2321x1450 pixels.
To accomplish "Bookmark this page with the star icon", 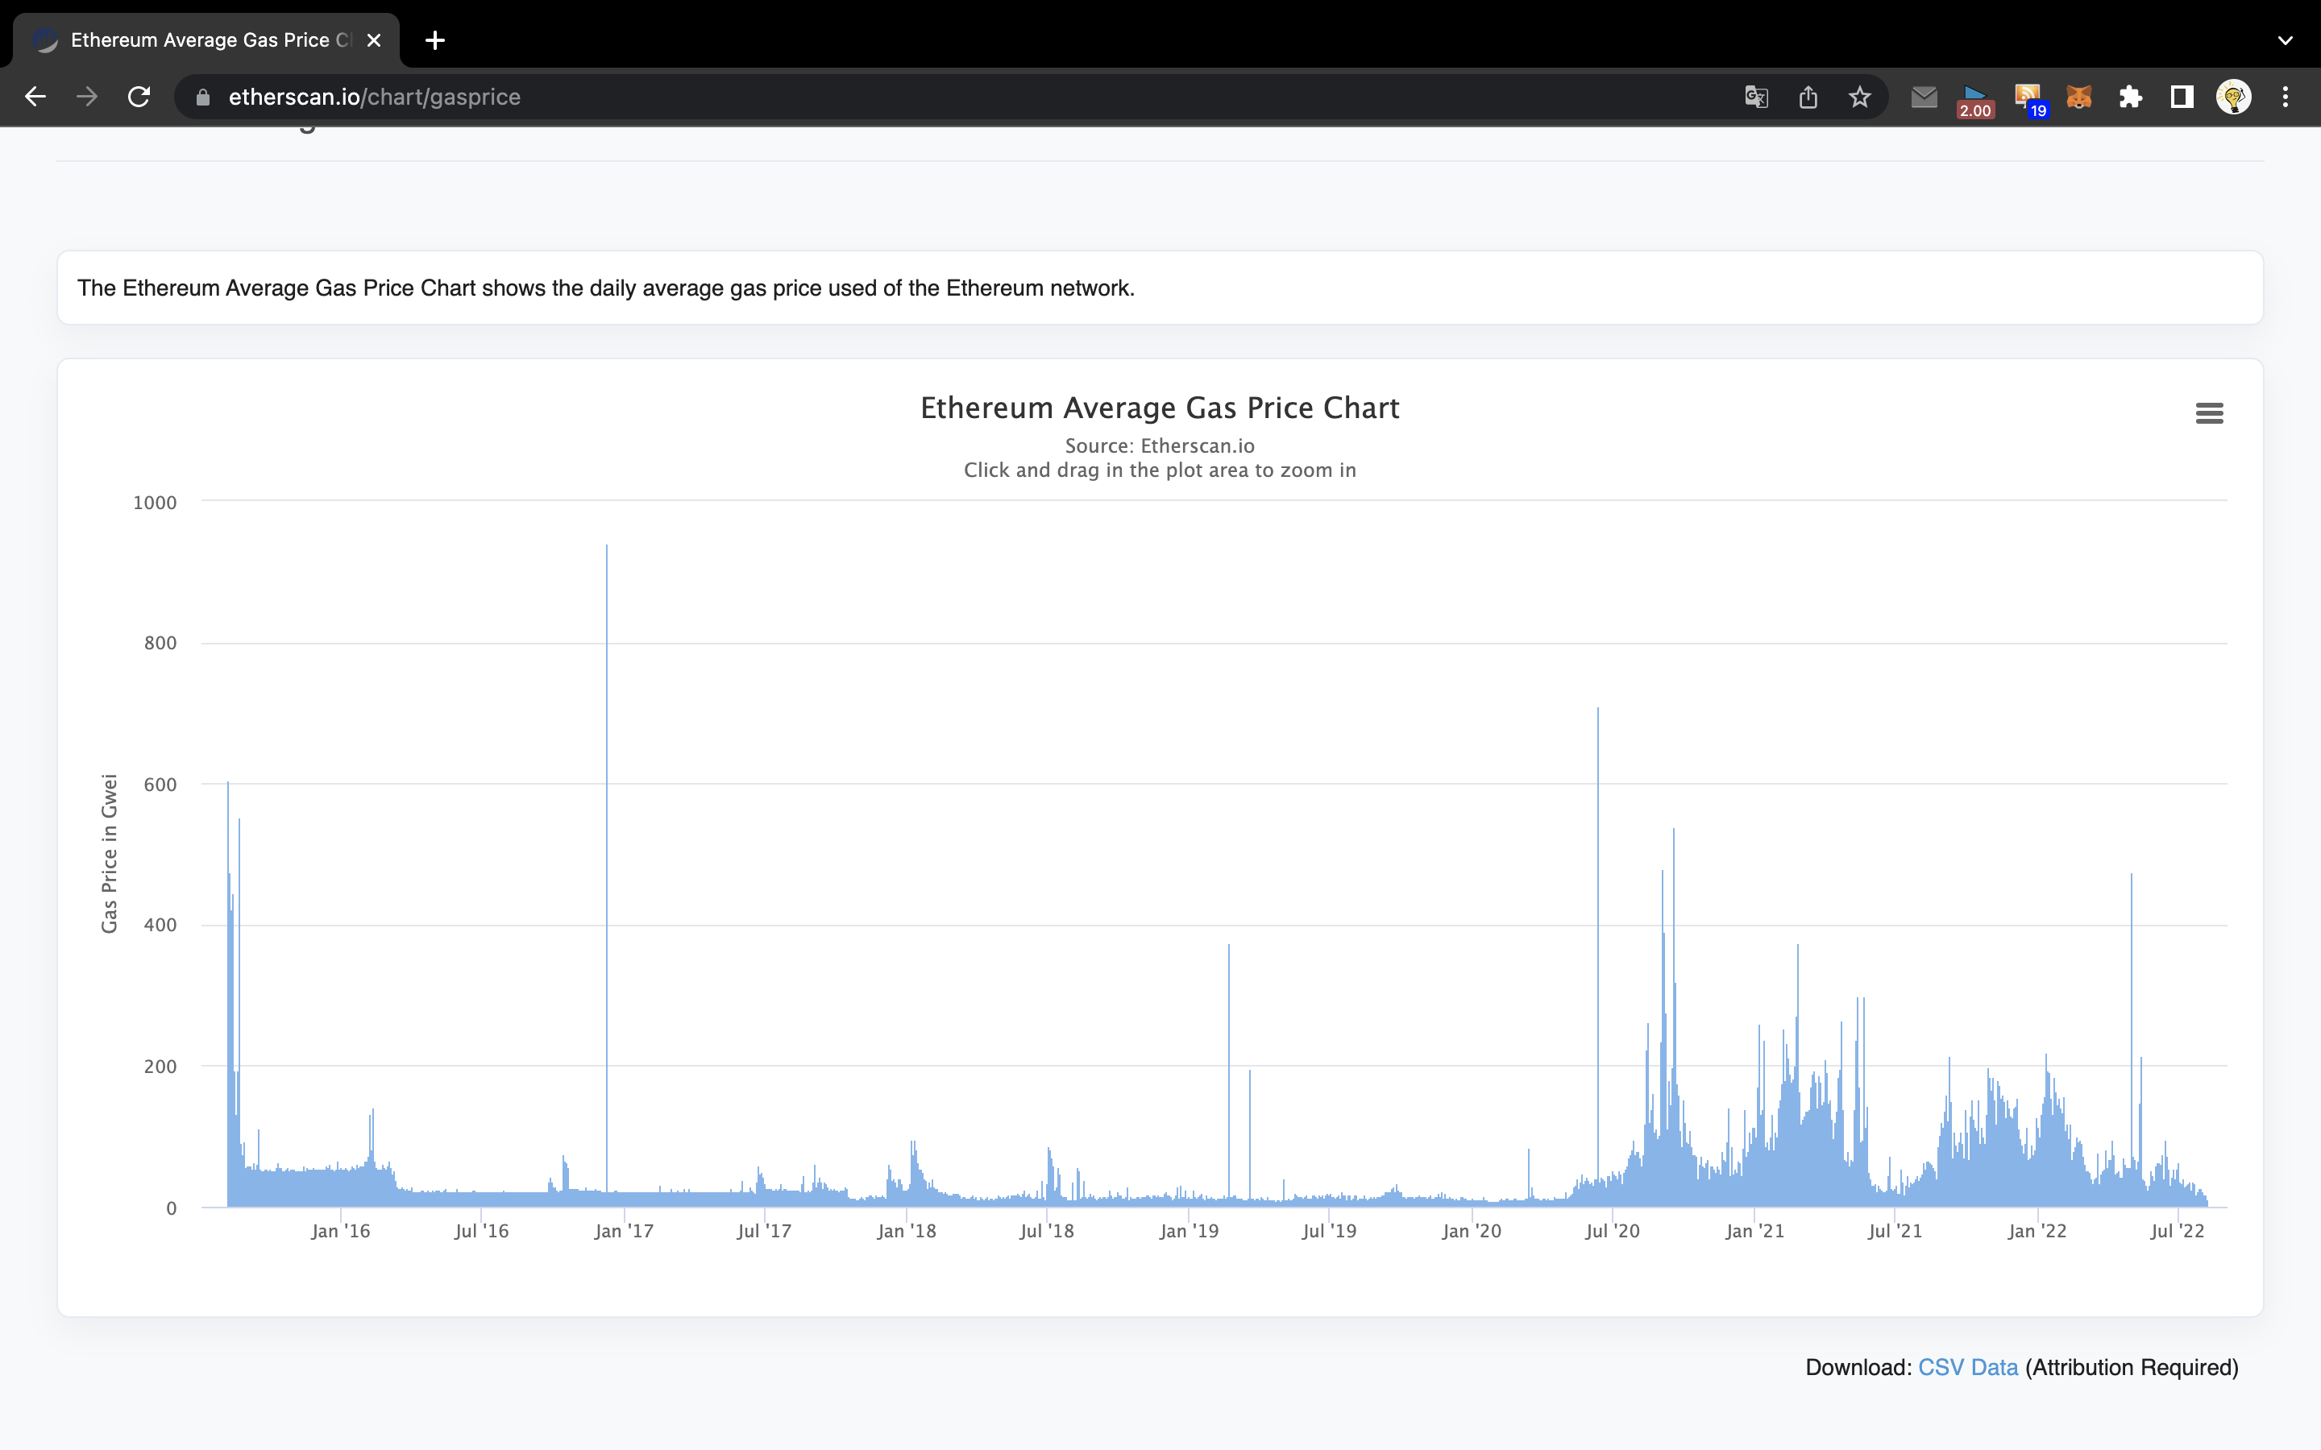I will [1860, 97].
